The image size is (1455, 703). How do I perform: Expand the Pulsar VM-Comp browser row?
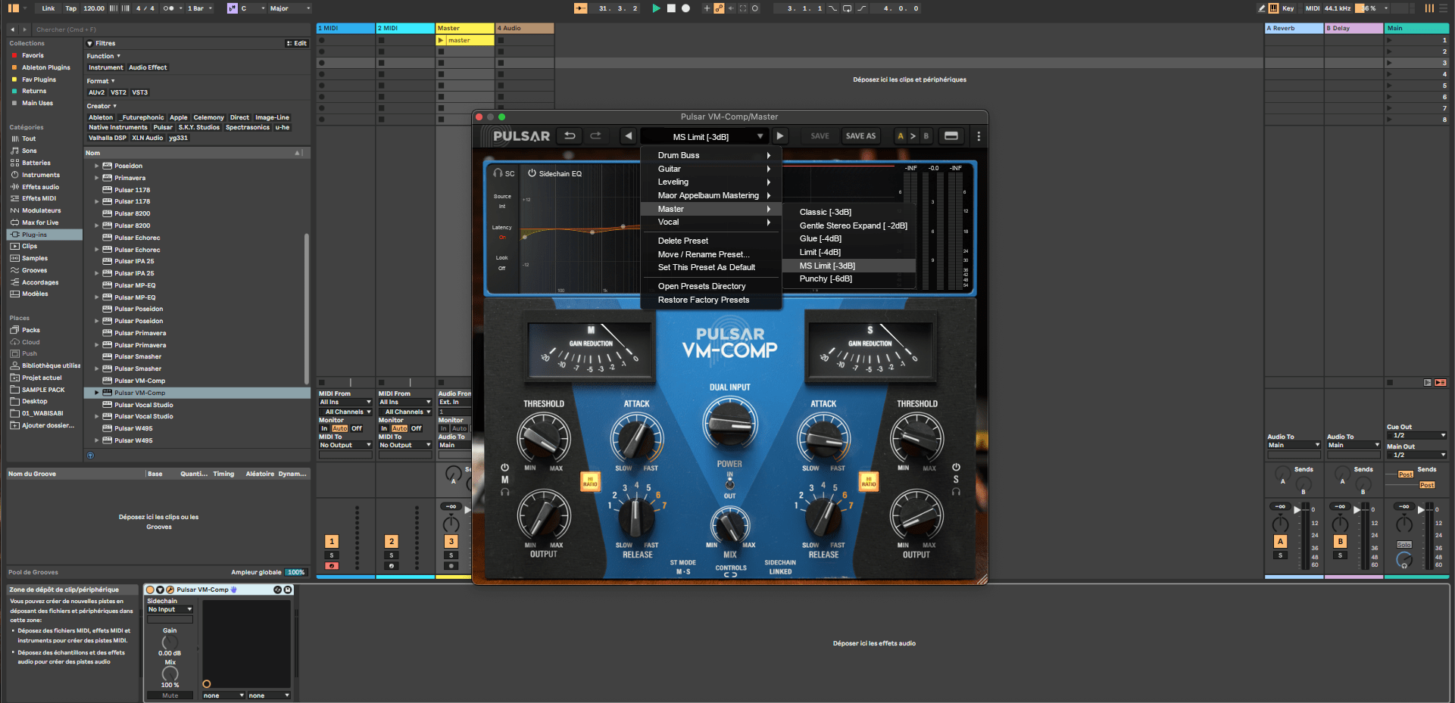(x=97, y=393)
